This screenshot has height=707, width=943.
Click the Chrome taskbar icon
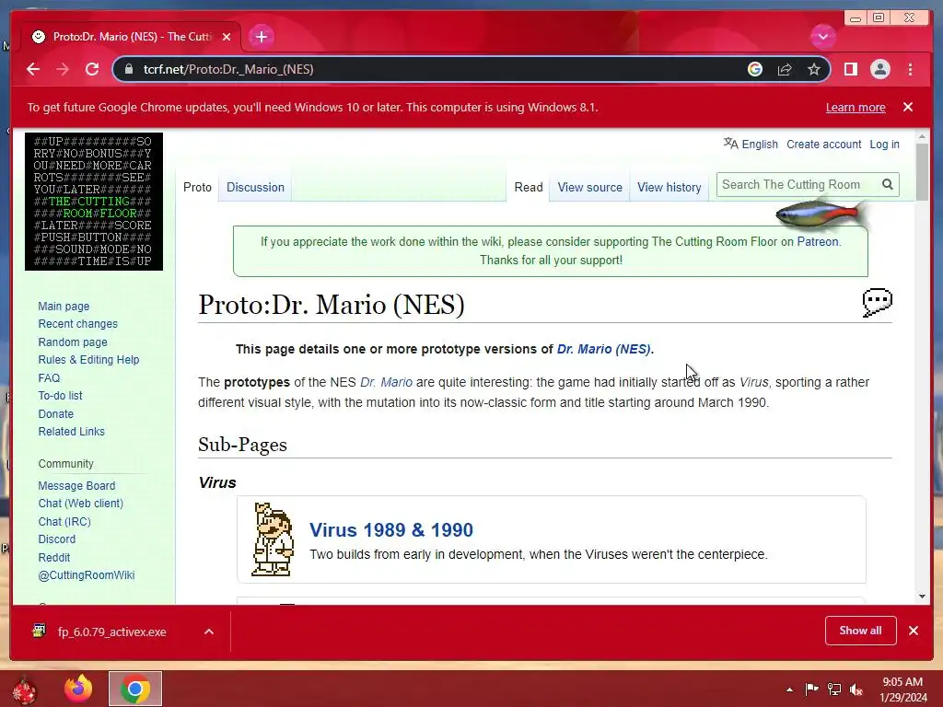click(135, 689)
